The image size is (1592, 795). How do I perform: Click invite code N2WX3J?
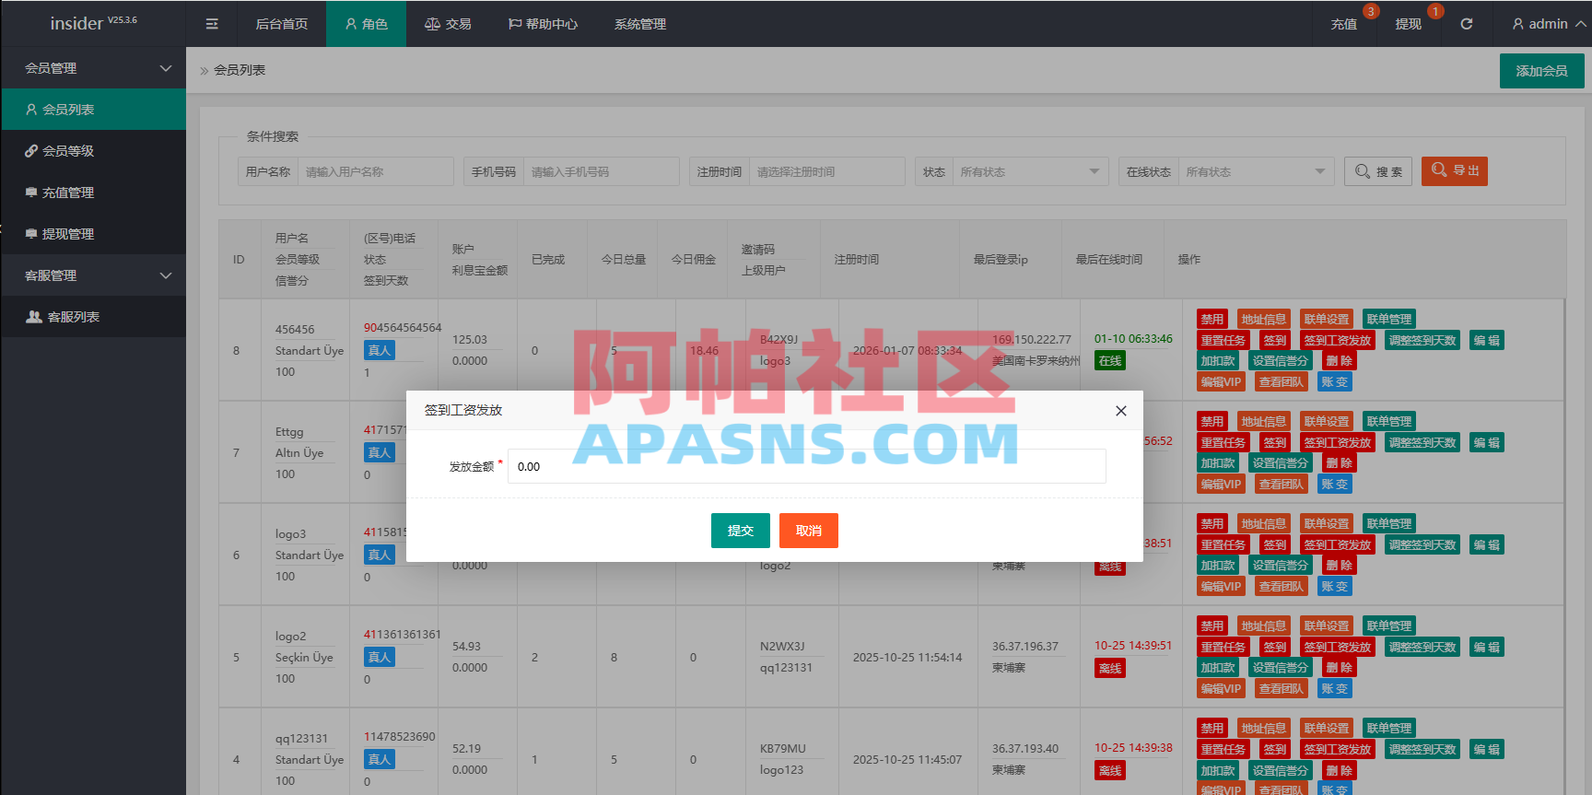point(782,646)
